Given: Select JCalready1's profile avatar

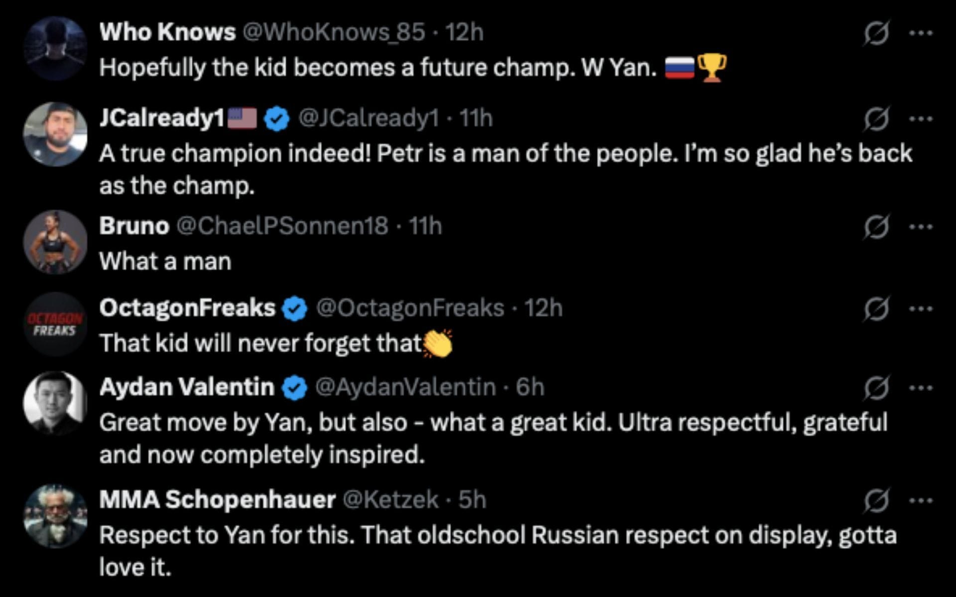Looking at the screenshot, I should coord(55,134).
